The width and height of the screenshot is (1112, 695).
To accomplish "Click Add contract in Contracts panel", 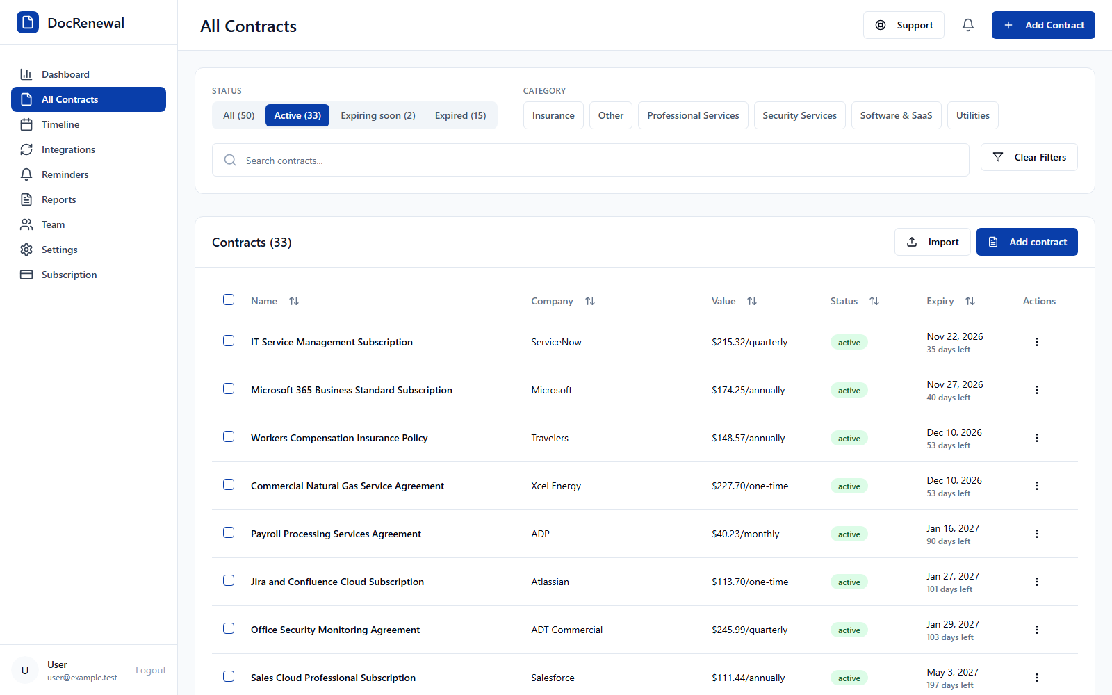I will (x=1027, y=242).
